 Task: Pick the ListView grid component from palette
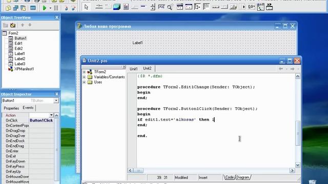(206, 7)
